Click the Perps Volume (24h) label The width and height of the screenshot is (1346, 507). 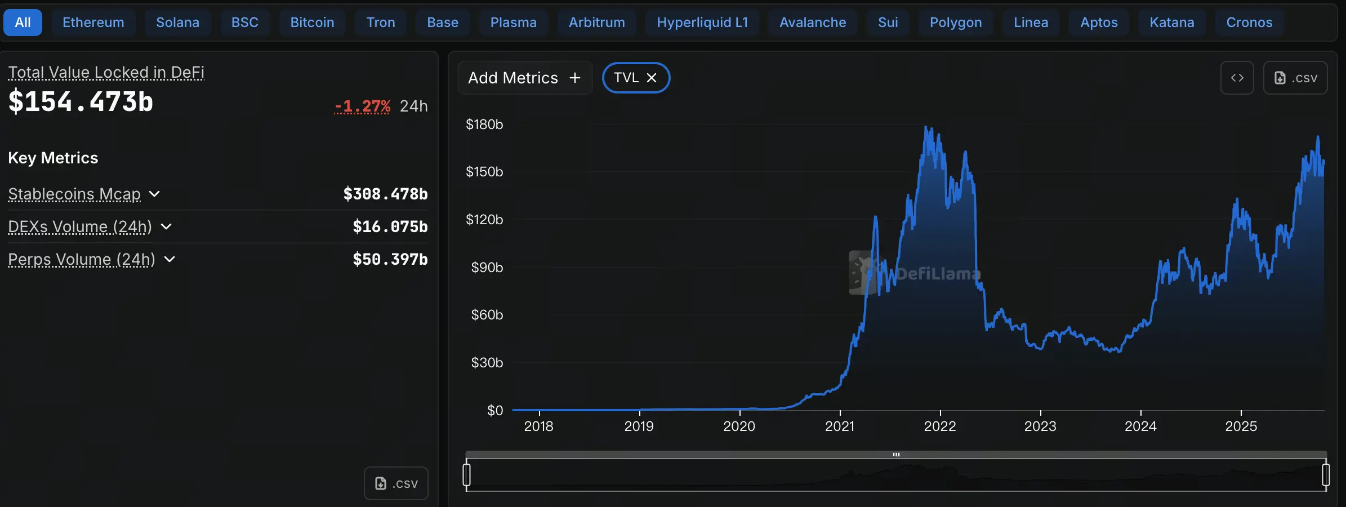point(82,259)
